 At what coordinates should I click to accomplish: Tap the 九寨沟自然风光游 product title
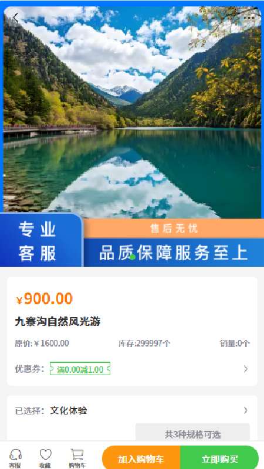point(57,322)
